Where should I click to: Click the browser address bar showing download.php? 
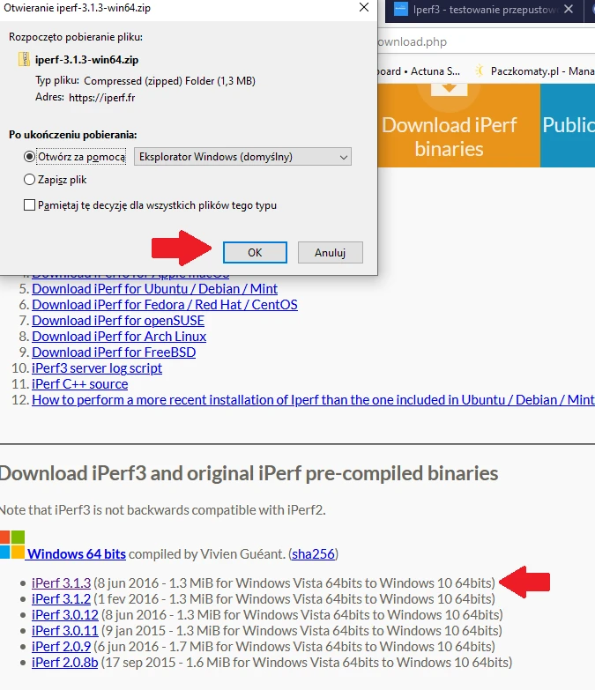pyautogui.click(x=487, y=41)
